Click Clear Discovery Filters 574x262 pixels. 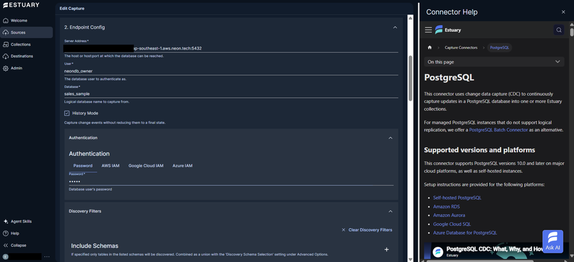(370, 230)
